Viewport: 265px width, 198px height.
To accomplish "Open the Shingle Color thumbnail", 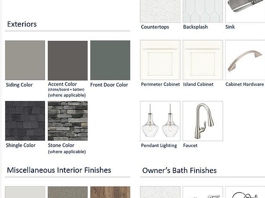I will tap(25, 121).
